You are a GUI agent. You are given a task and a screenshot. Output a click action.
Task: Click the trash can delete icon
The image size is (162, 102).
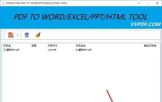click(x=27, y=35)
